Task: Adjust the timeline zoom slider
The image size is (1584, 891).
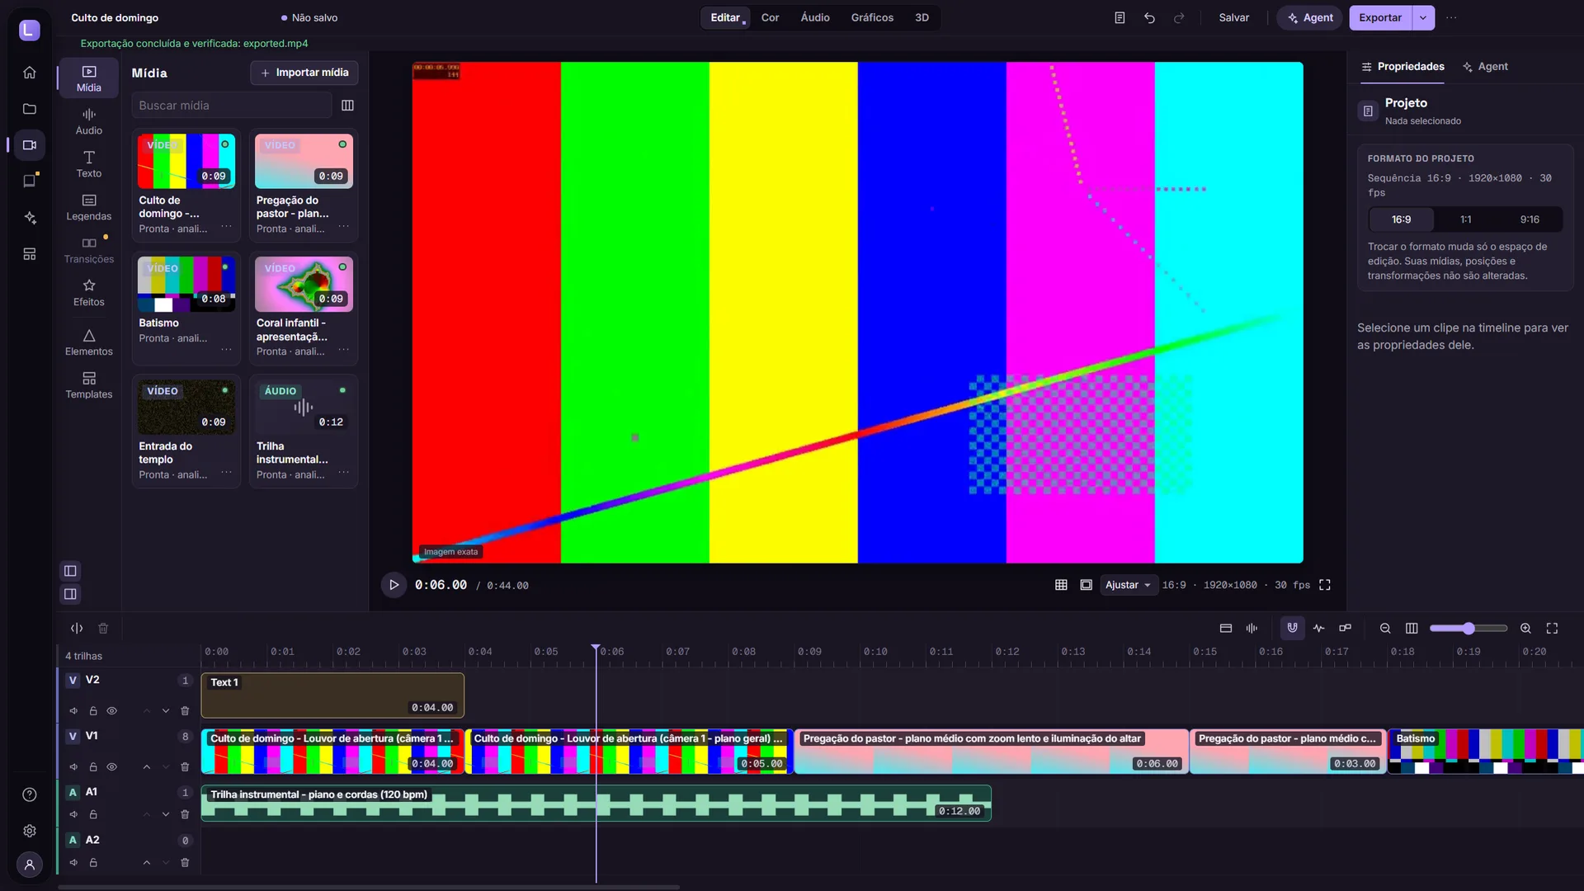Action: pos(1468,629)
